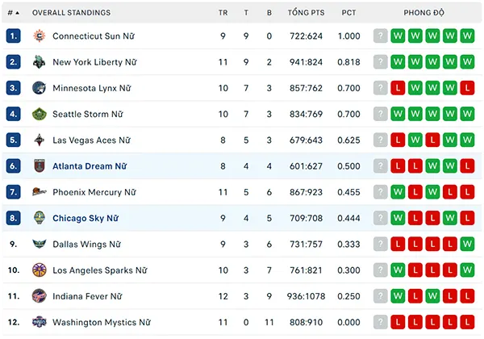The height and width of the screenshot is (339, 484).
Task: Click the Indiana Fever team logo
Action: [x=40, y=296]
